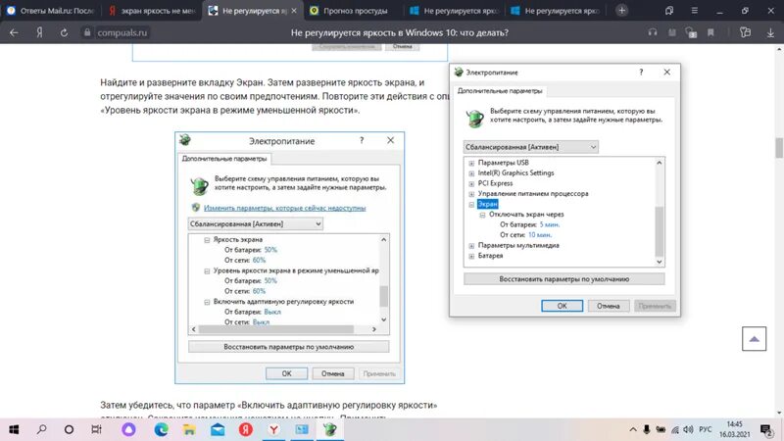Open Mail app from taskbar
Screen dimensions: 784x441
click(218, 429)
